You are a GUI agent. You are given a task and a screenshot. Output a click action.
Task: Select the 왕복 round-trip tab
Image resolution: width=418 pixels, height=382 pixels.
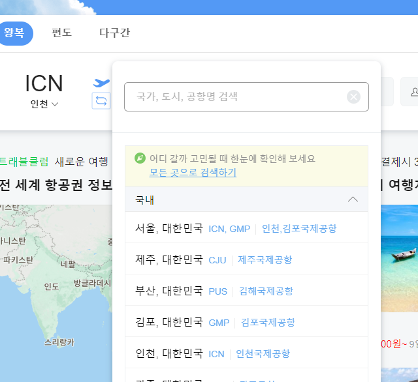point(14,33)
